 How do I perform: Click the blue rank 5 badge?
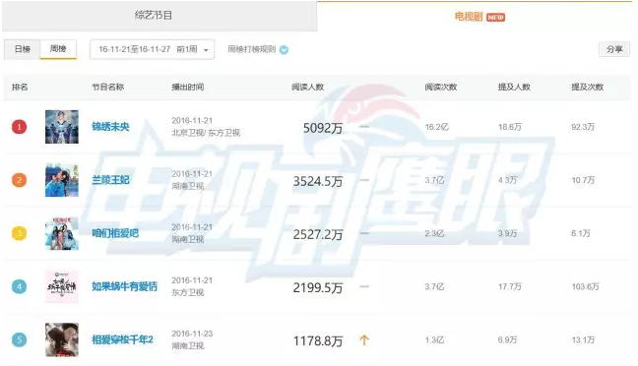tap(19, 340)
